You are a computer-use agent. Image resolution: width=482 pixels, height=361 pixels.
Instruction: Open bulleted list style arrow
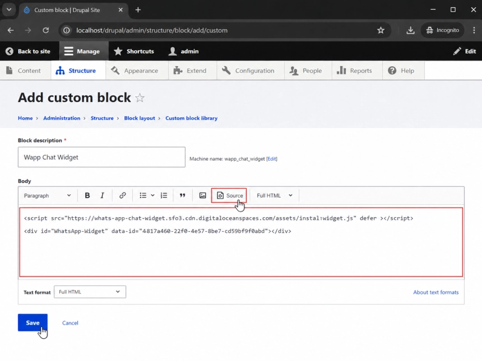coord(152,195)
